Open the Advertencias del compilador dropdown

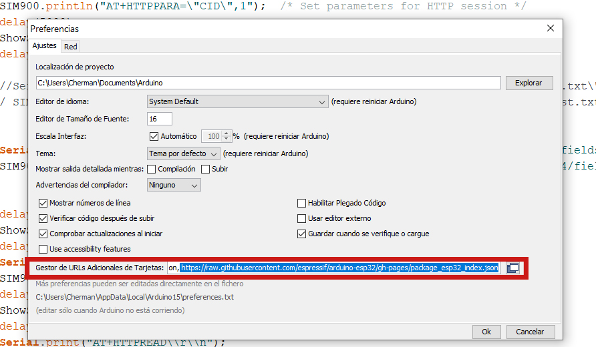174,185
